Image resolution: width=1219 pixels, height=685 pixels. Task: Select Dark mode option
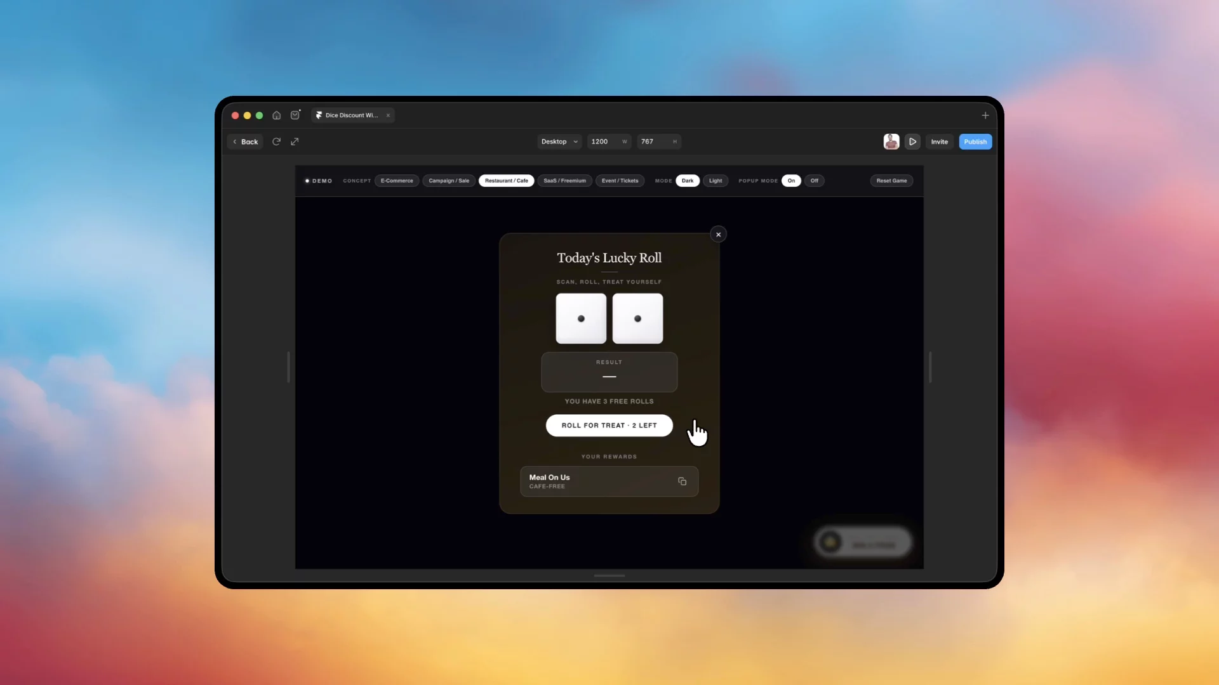point(688,181)
